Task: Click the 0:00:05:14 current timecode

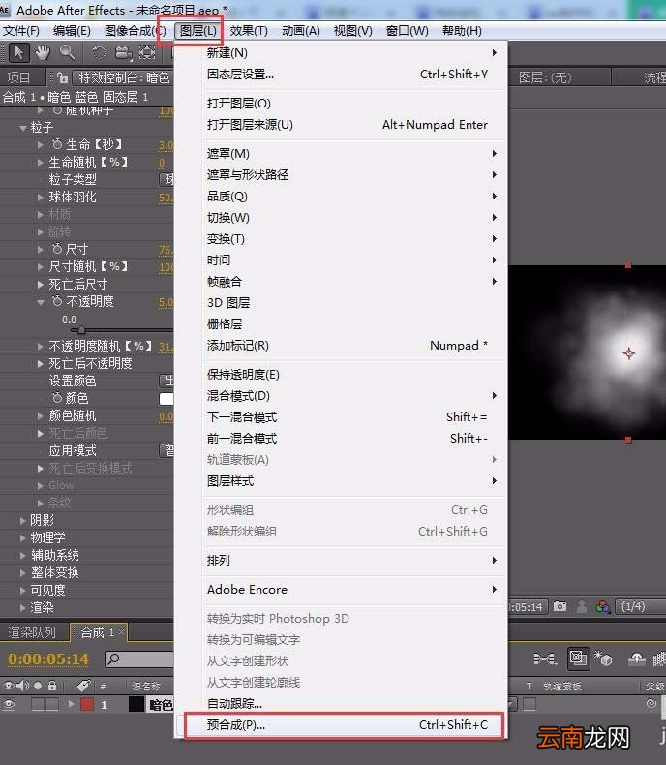Action: (48, 659)
